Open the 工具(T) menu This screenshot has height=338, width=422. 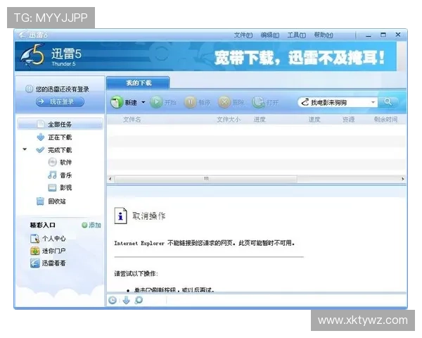296,35
